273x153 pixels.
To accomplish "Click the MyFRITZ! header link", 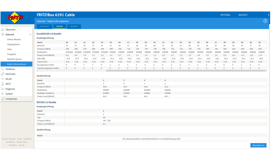I will tap(243, 15).
